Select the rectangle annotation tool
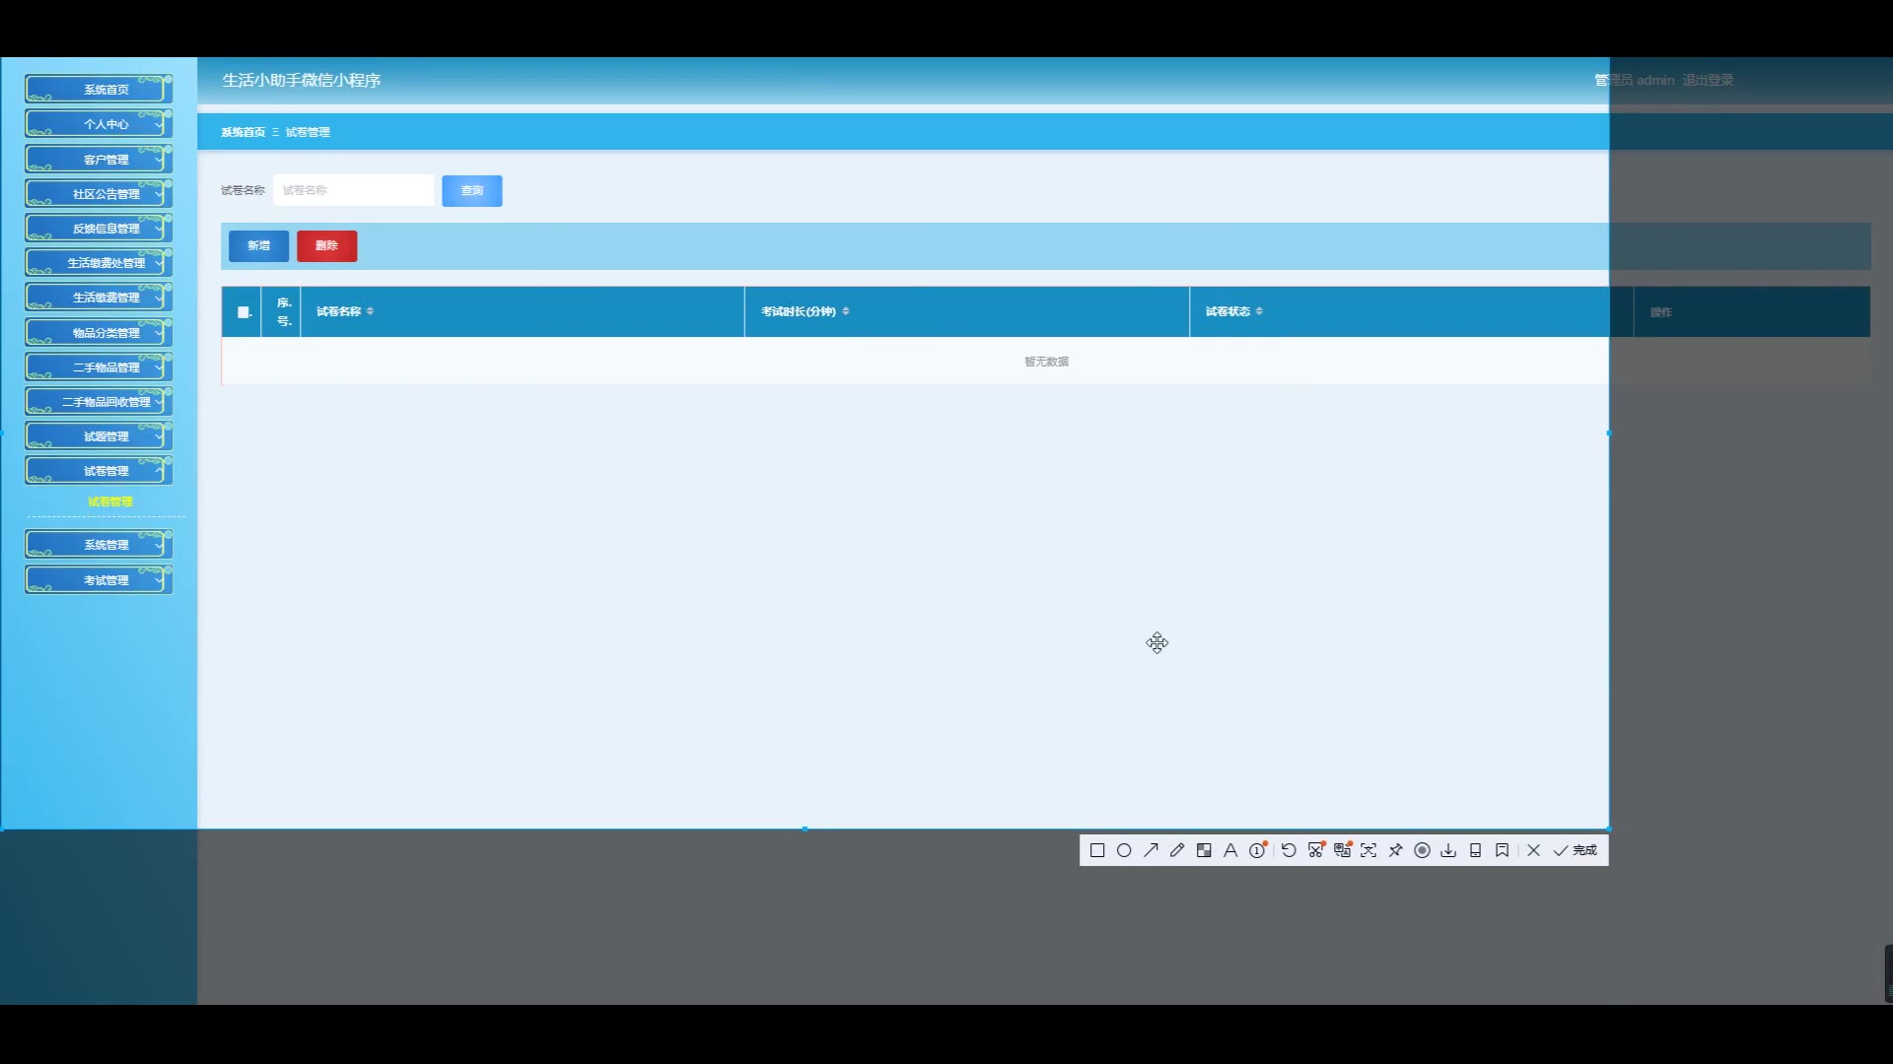This screenshot has width=1893, height=1064. 1097,850
